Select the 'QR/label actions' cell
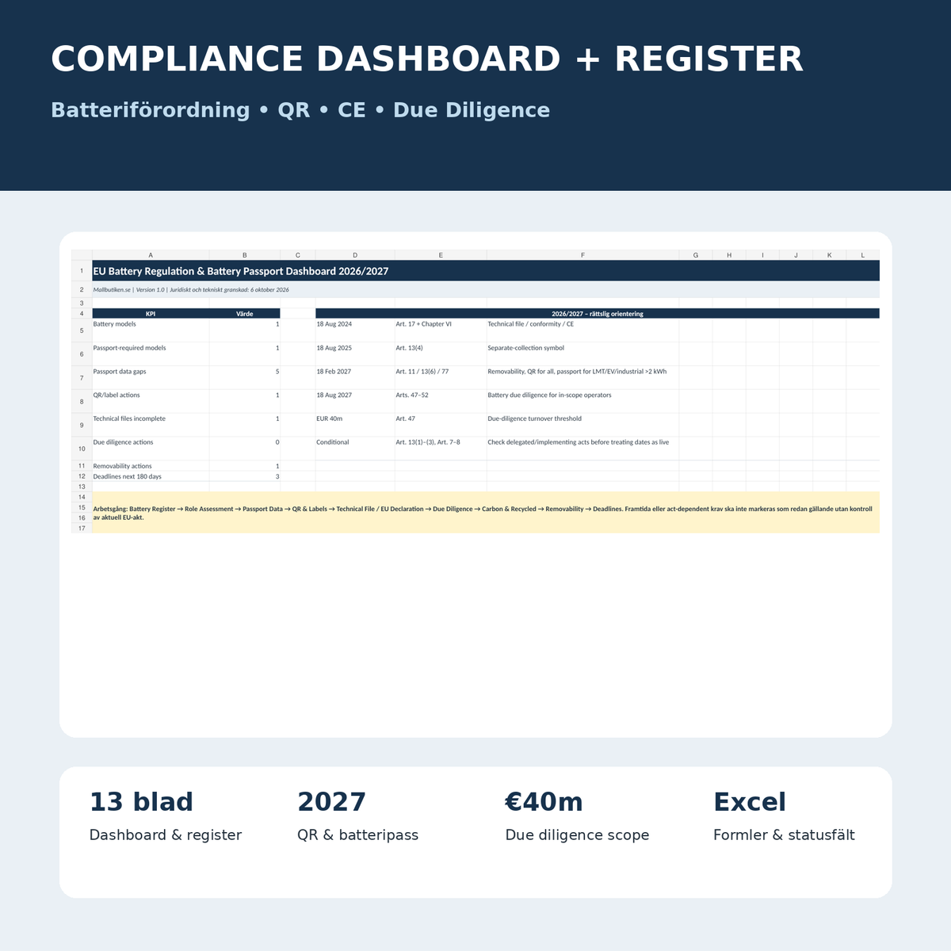Image resolution: width=951 pixels, height=951 pixels. tap(151, 401)
